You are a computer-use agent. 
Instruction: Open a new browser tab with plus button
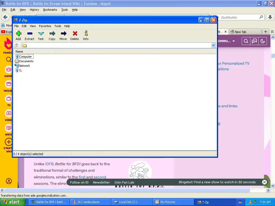tap(266, 32)
